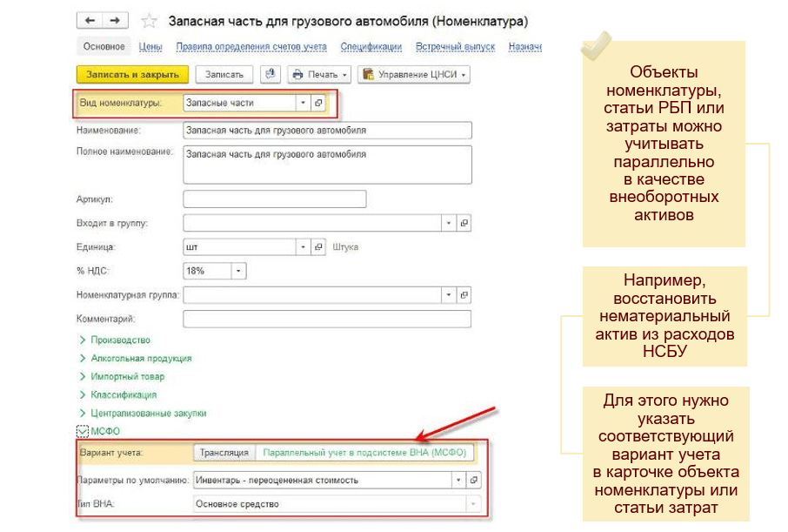Viewport: 788px width, 532px height.
Task: Open the % НДС rate dropdown
Action: [x=238, y=271]
